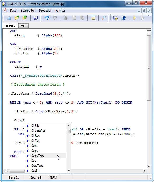
Task: Click the editor vertical scrollbar thumb
Action: point(149,68)
